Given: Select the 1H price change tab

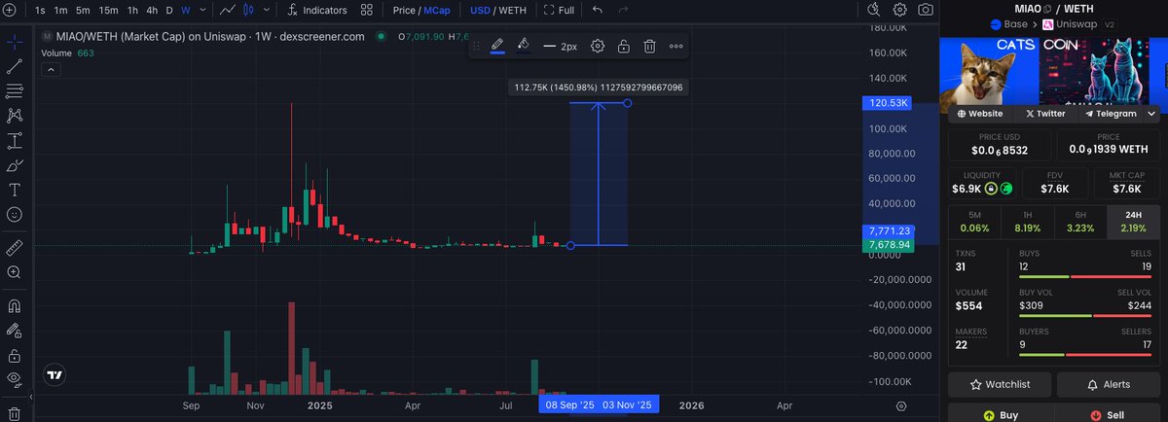Looking at the screenshot, I should pos(1027,222).
